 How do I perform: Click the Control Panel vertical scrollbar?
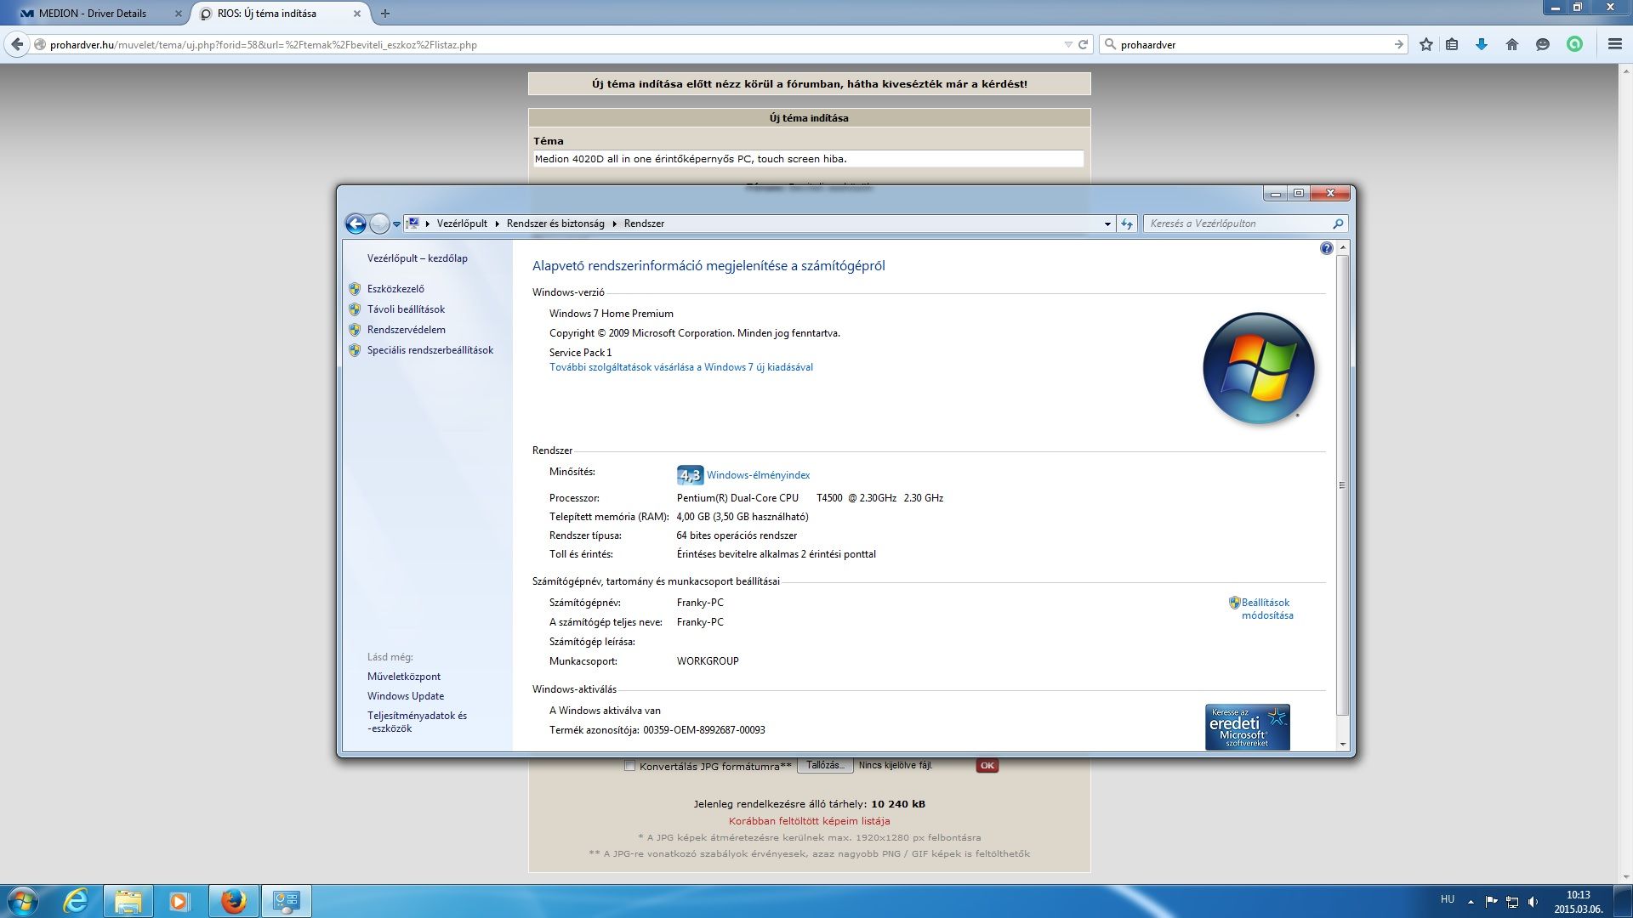click(1343, 485)
